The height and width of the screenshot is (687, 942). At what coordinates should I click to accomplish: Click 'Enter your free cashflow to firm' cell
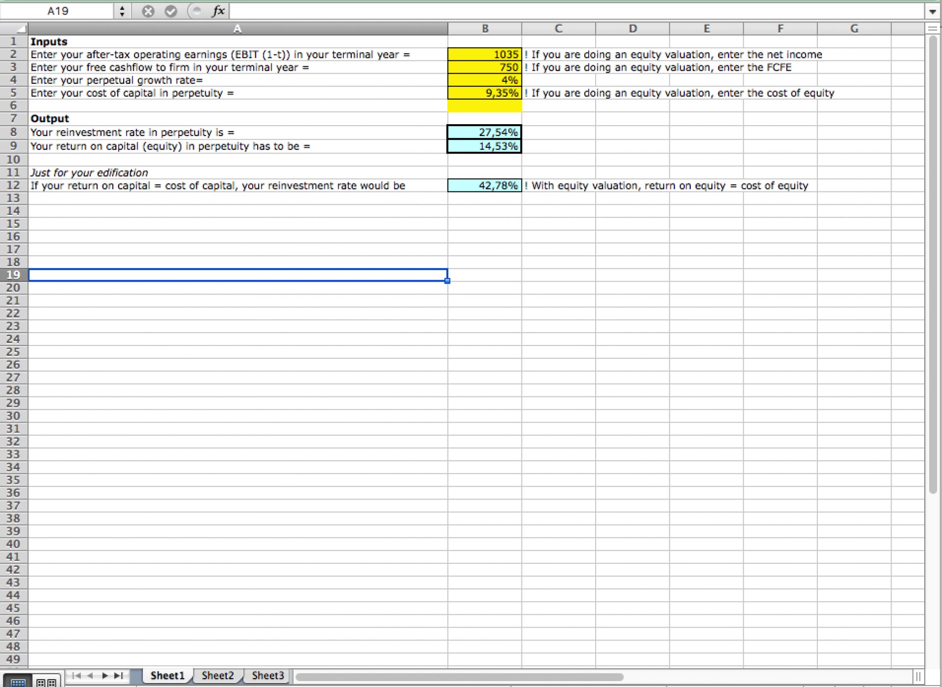238,67
